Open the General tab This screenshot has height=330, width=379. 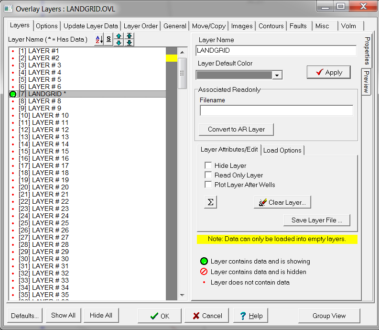(175, 26)
